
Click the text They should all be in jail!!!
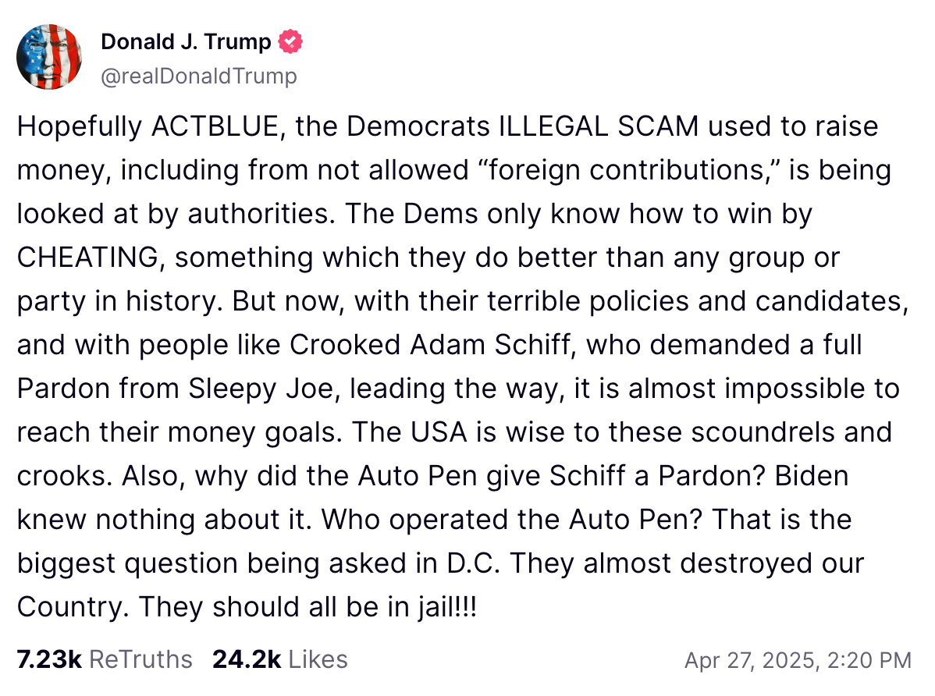(x=308, y=607)
